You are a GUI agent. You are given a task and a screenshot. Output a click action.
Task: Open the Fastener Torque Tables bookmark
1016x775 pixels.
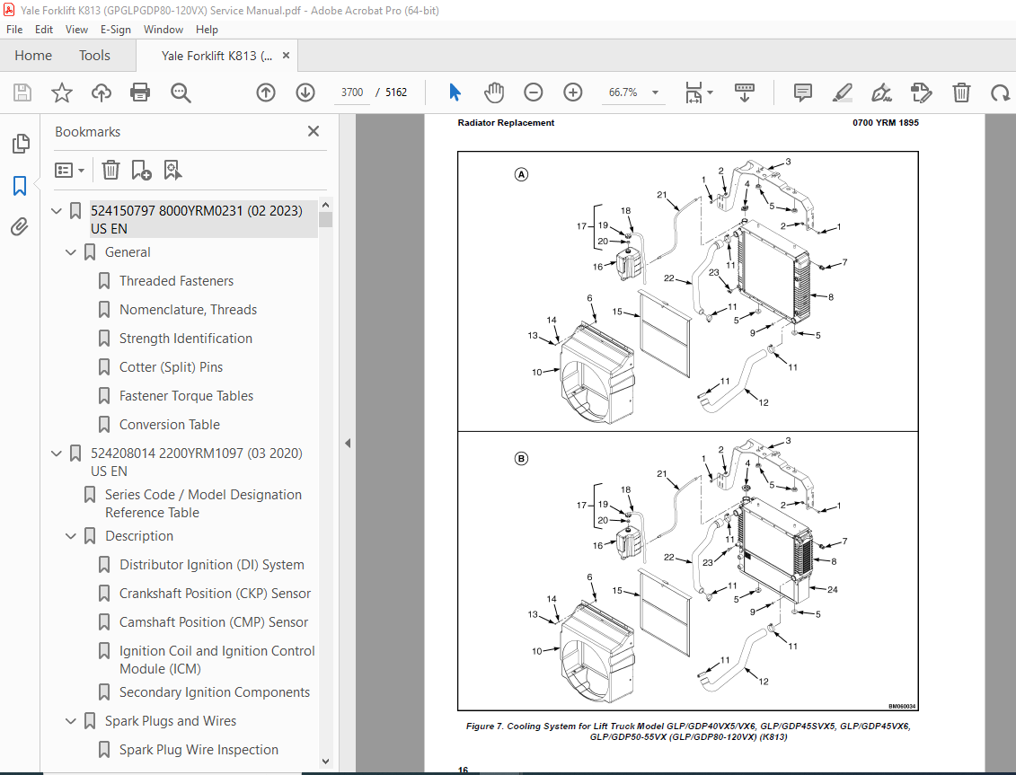(186, 396)
